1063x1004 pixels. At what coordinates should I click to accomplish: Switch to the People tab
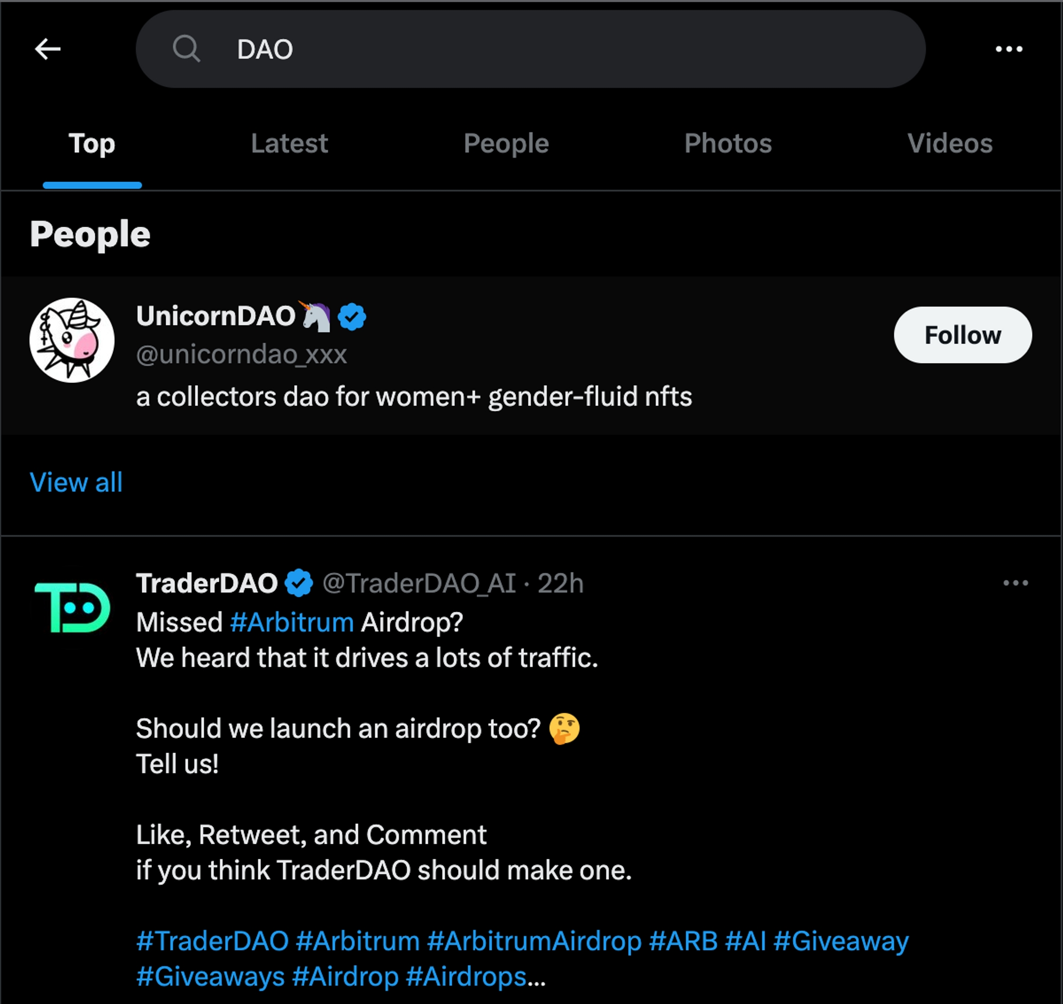(506, 143)
